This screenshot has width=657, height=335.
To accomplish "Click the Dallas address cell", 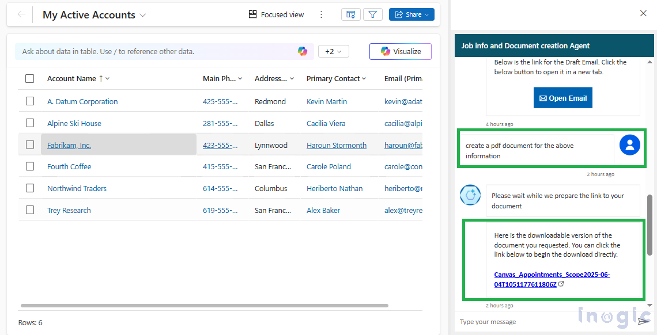I will click(x=266, y=123).
